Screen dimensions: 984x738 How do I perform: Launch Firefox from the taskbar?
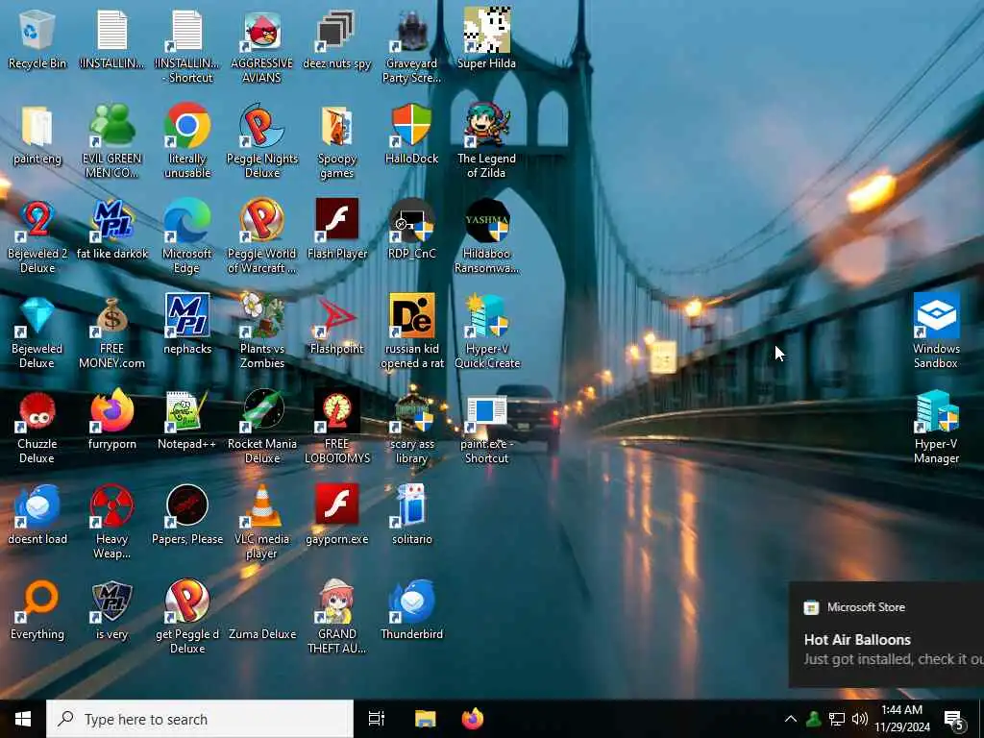473,719
